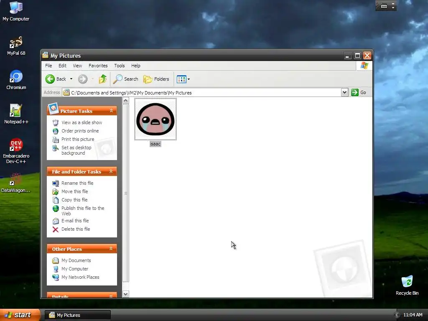Select Chromium desktop shortcut
This screenshot has height=321, width=428.
(x=16, y=80)
